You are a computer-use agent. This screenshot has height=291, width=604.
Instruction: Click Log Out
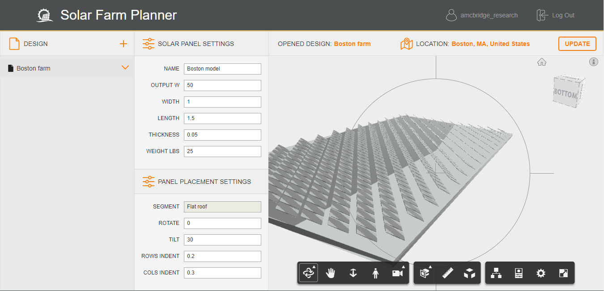point(555,15)
